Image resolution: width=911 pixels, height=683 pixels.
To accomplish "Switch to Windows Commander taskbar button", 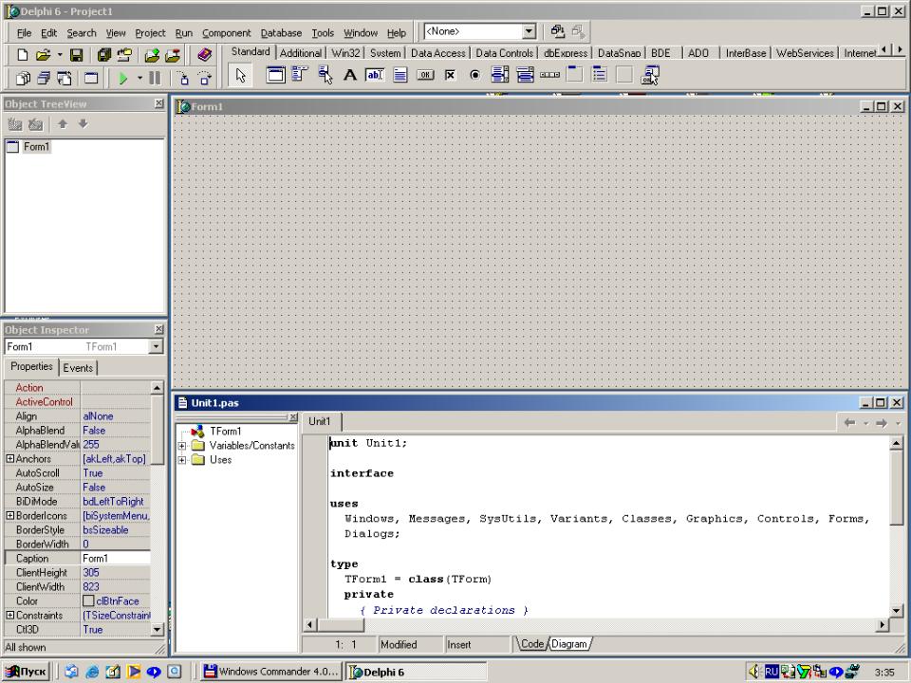I will tap(271, 672).
